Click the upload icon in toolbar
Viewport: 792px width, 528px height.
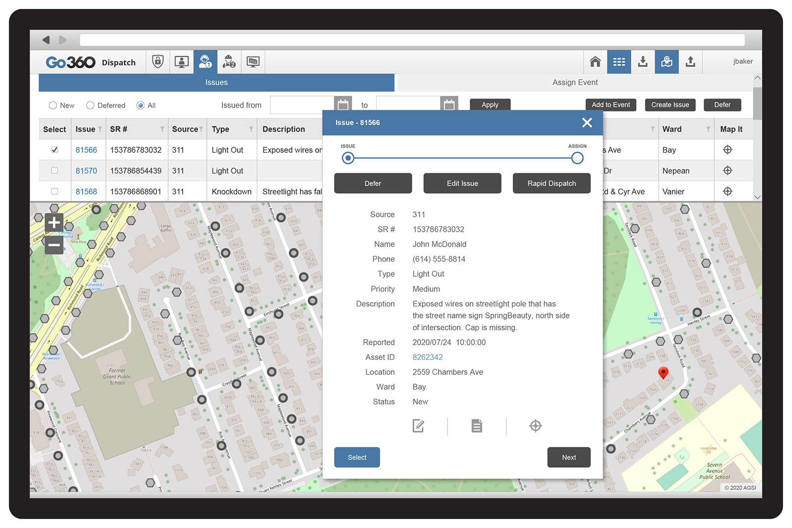coord(690,62)
